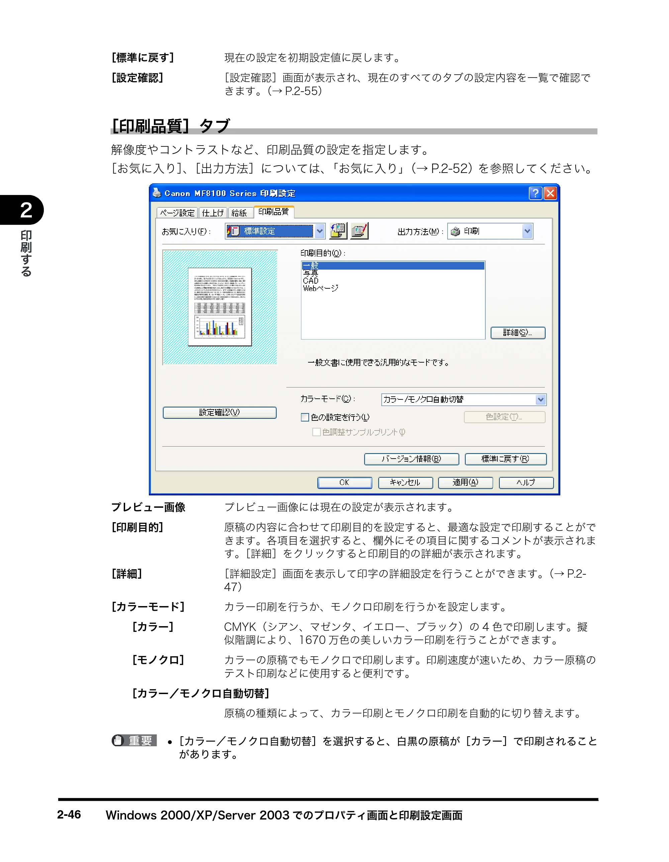Click the 適用(A) button
669x862 pixels.
[x=465, y=483]
